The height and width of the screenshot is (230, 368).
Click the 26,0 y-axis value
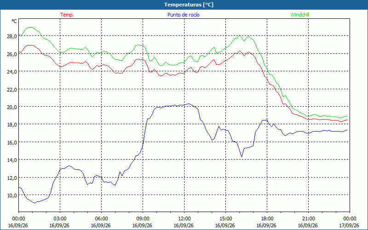(12, 54)
